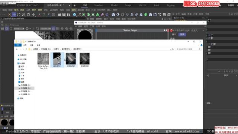Switch to the Model layout tab

(114, 5)
